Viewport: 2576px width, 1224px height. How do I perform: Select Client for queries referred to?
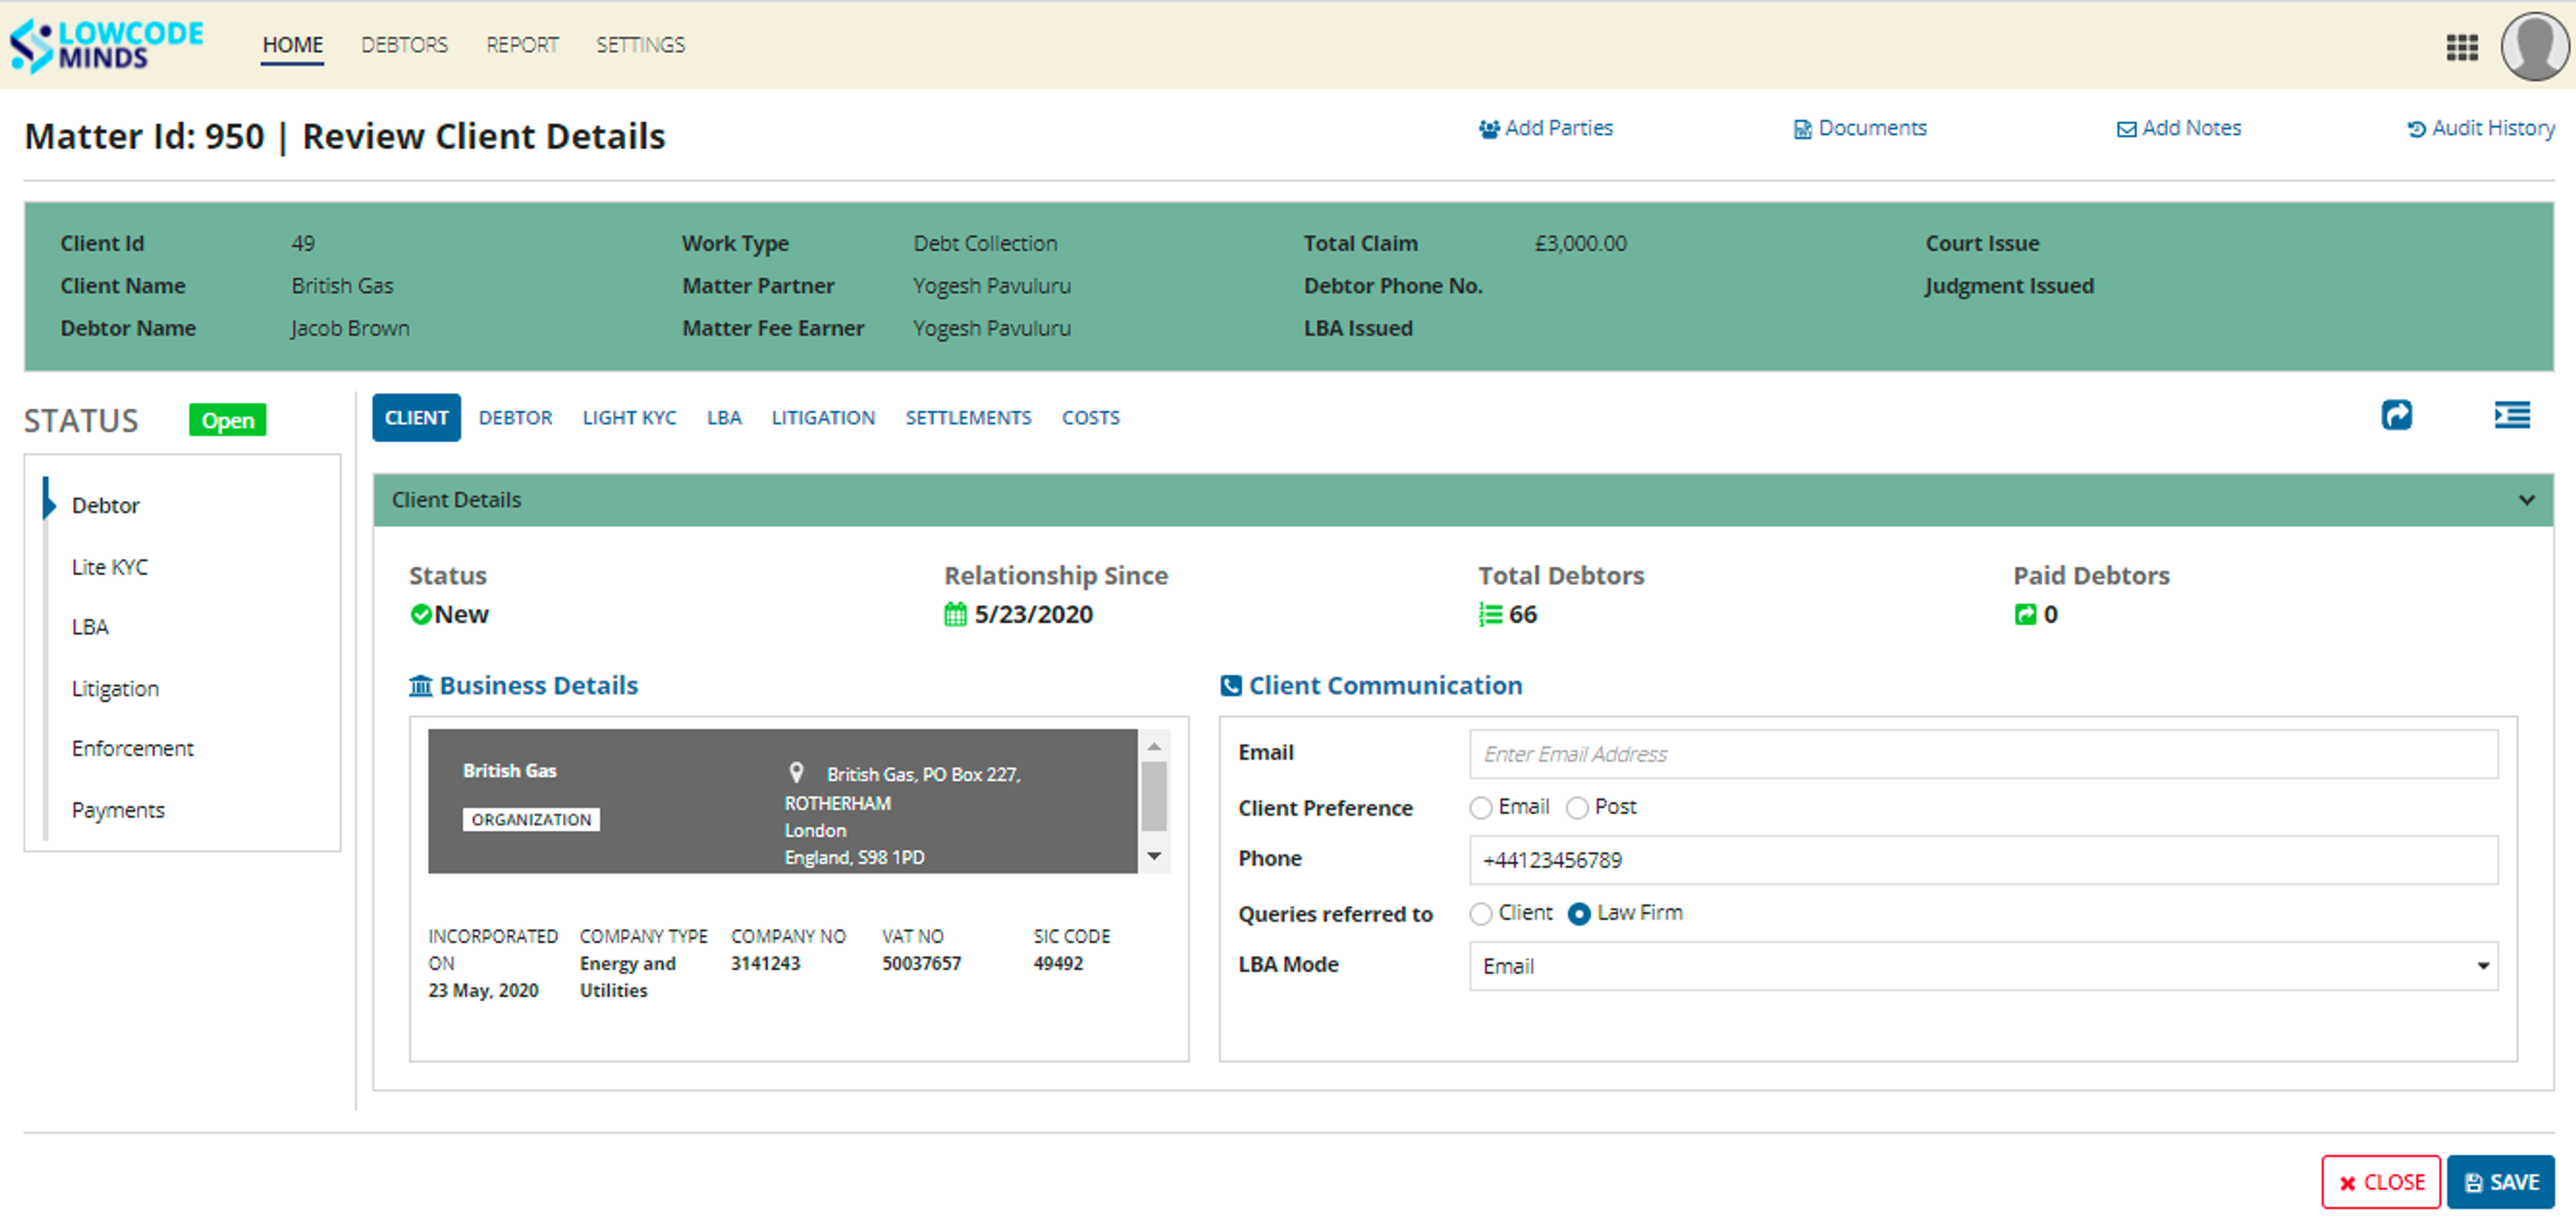pos(1480,914)
